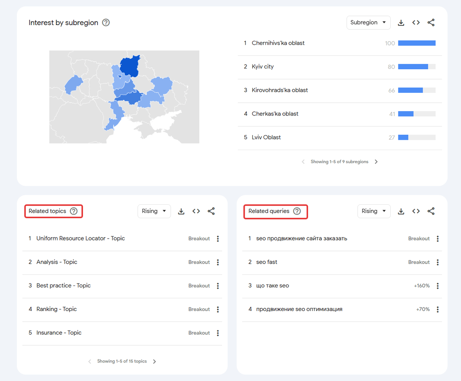Open more options for Ranking topic
Viewport: 461px width, 381px height.
(x=218, y=309)
